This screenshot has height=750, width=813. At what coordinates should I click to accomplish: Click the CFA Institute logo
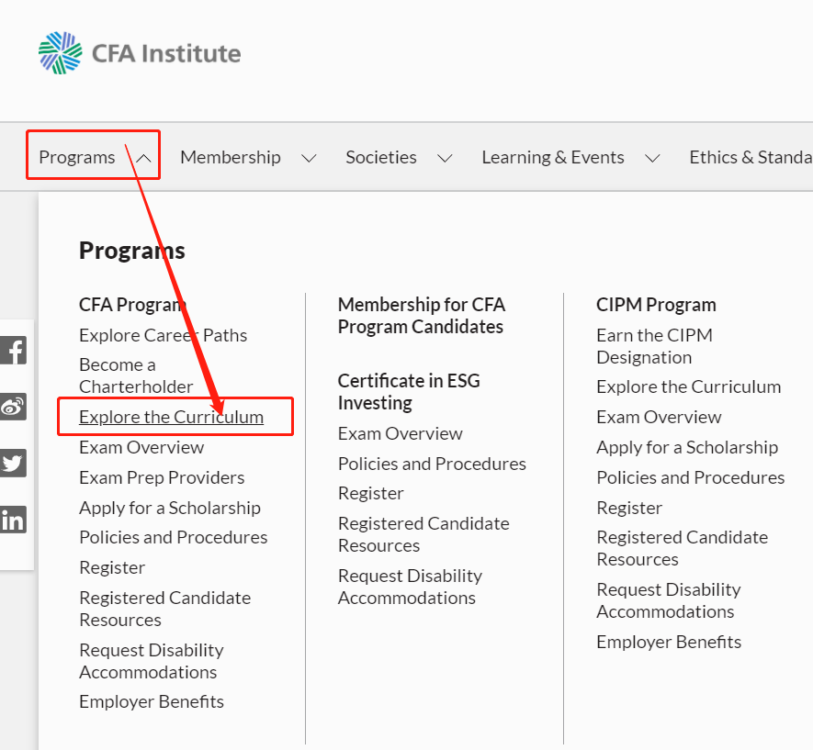point(140,53)
